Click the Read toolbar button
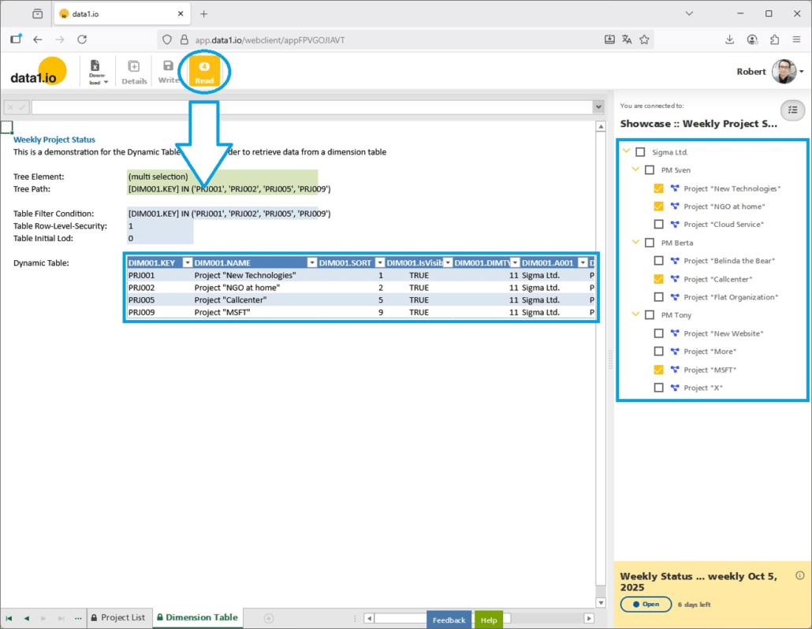812x629 pixels. [x=204, y=72]
